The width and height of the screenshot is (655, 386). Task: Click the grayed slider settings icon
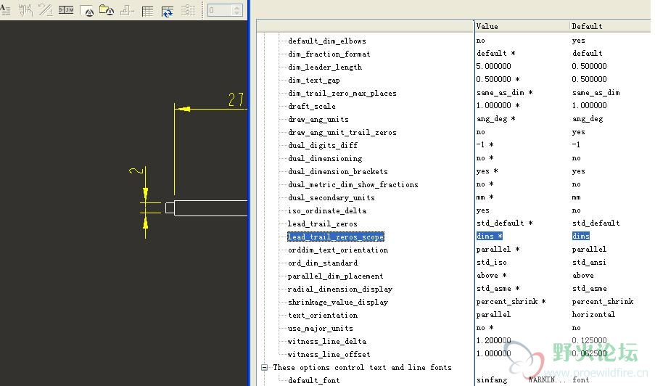click(x=188, y=10)
